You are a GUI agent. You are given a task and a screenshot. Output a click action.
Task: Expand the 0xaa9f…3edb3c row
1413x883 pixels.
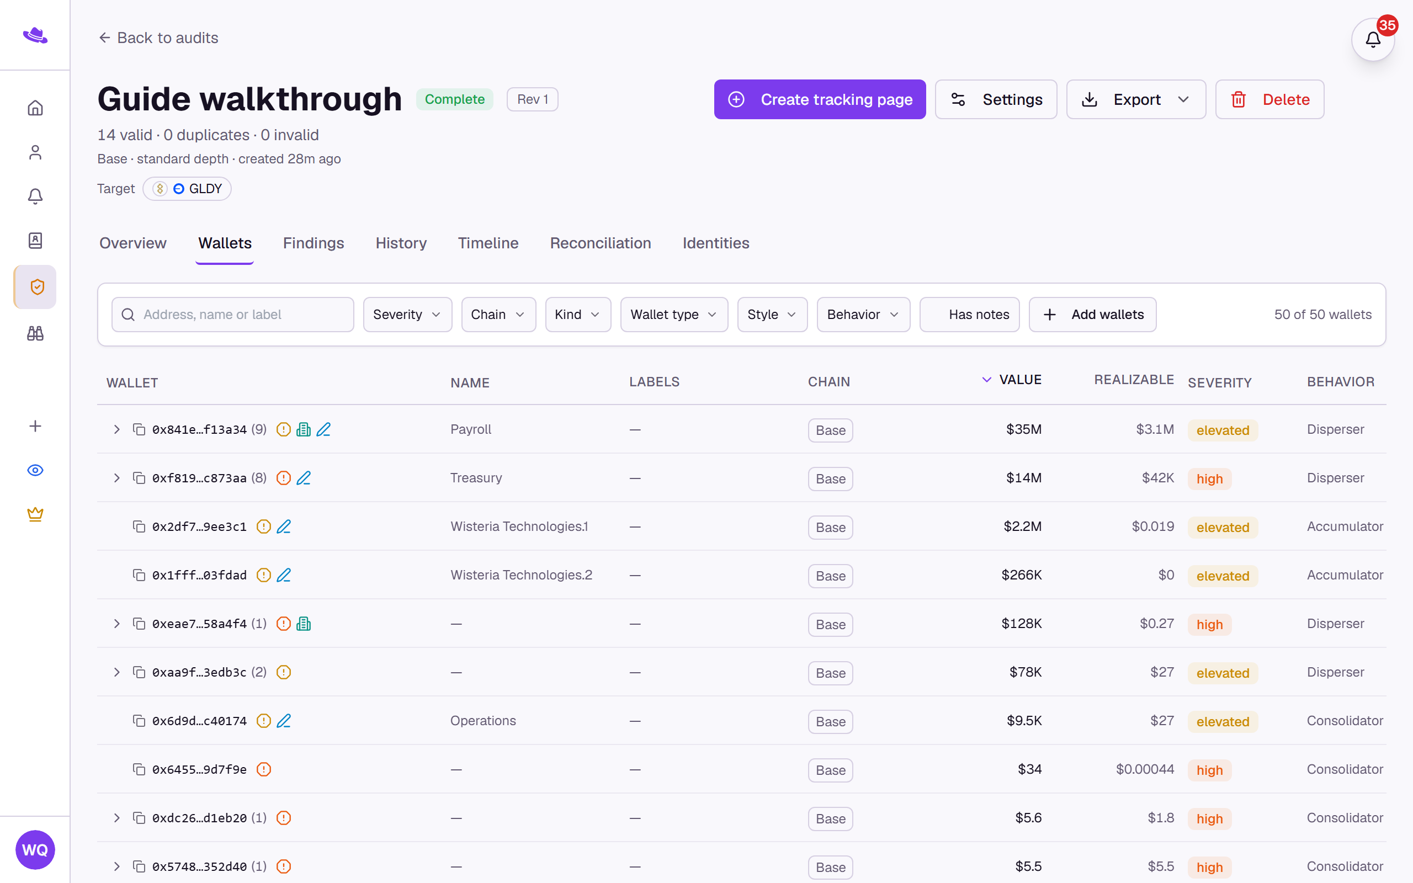pyautogui.click(x=117, y=672)
